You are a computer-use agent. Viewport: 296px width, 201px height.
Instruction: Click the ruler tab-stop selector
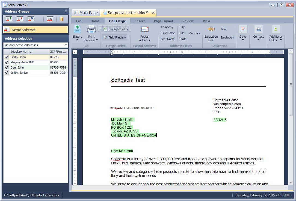(75, 52)
